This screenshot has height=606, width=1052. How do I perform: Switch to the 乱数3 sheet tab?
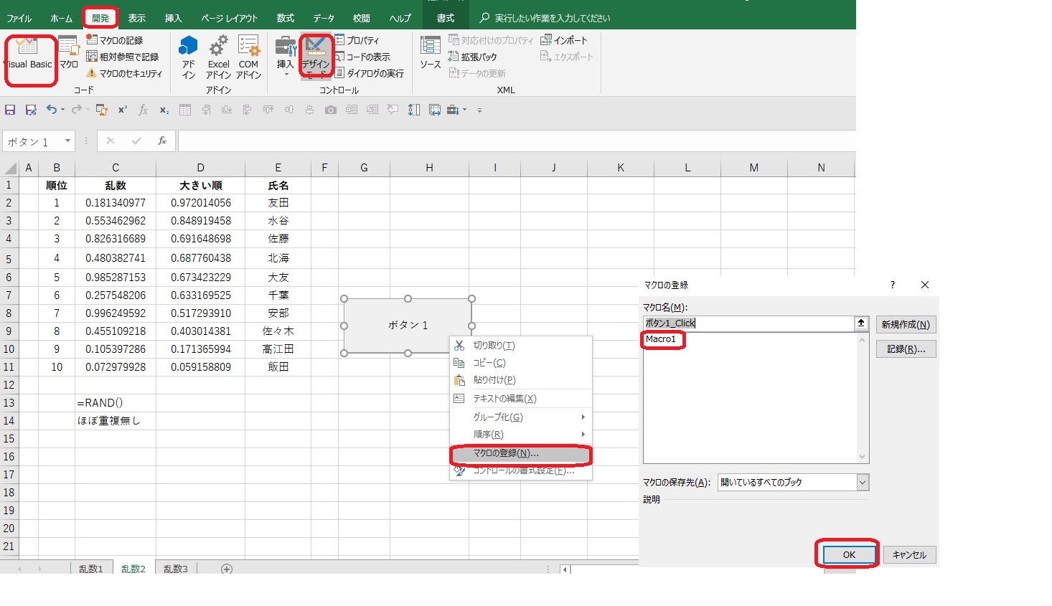point(176,569)
